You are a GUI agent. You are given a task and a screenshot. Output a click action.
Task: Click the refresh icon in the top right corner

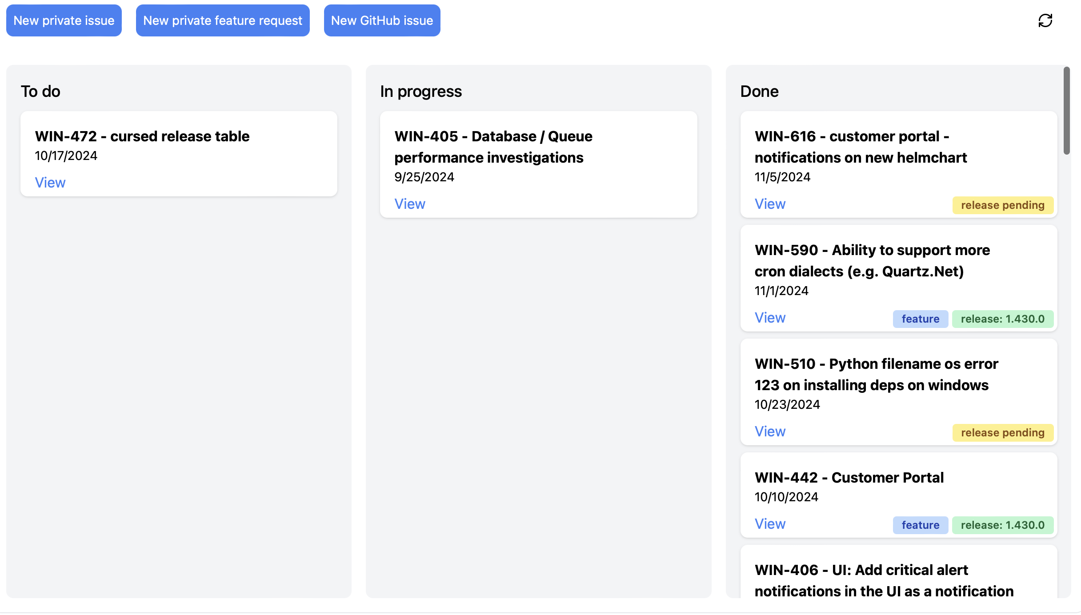tap(1045, 20)
